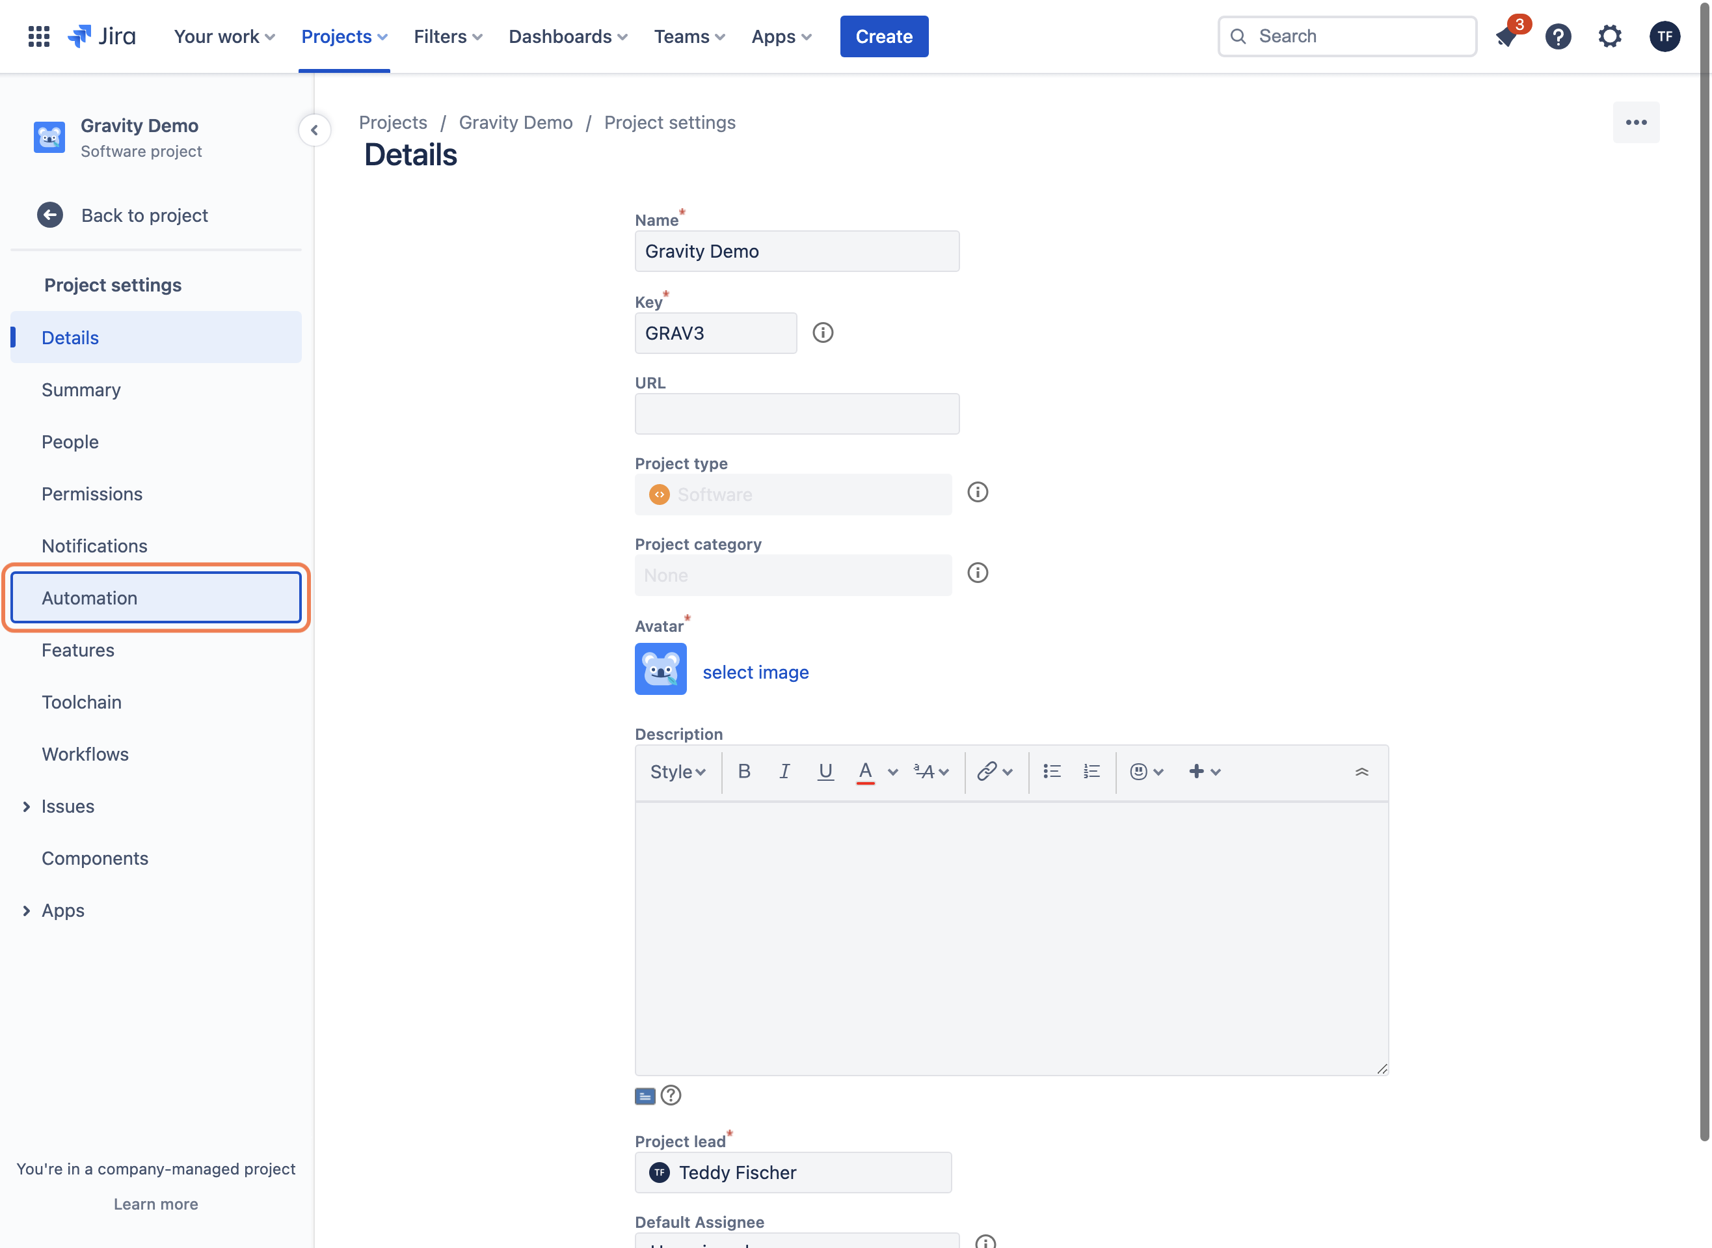This screenshot has height=1248, width=1712.
Task: Click into the URL field
Action: (x=797, y=414)
